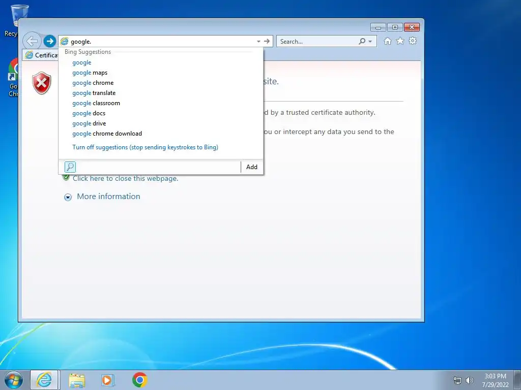Click the blue forward arrow button

point(49,41)
